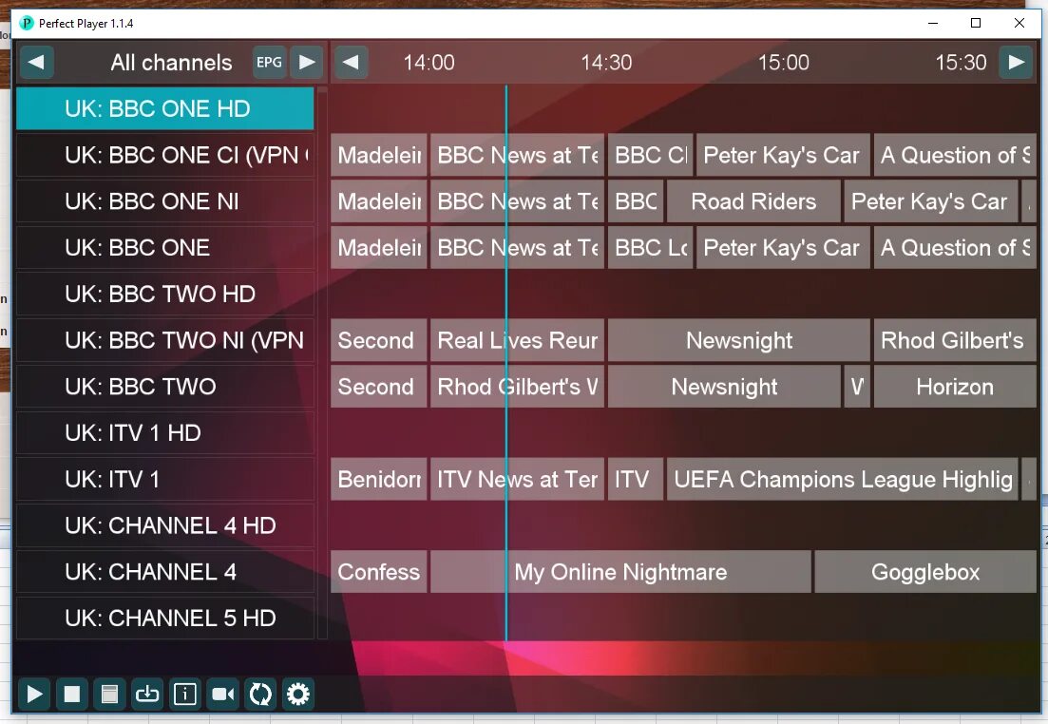The image size is (1048, 724).
Task: Click BBC News at Ten on BBC ONE CI row
Action: (x=517, y=155)
